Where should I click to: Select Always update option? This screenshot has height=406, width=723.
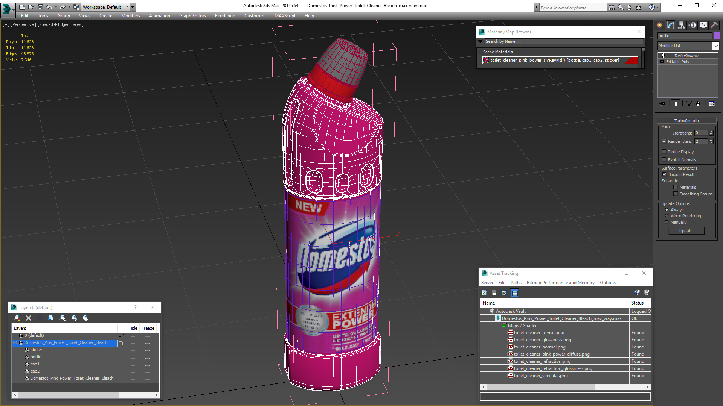point(667,210)
